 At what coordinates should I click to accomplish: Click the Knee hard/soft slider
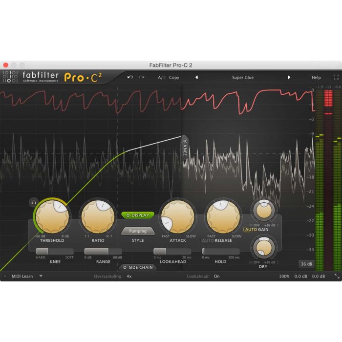click(55, 251)
